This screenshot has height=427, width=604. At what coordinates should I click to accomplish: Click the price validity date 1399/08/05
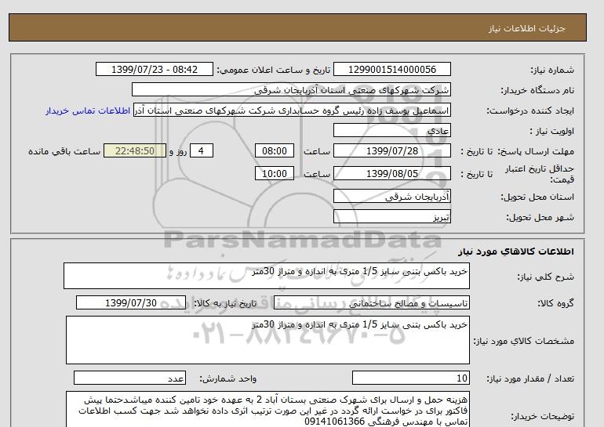coord(391,173)
